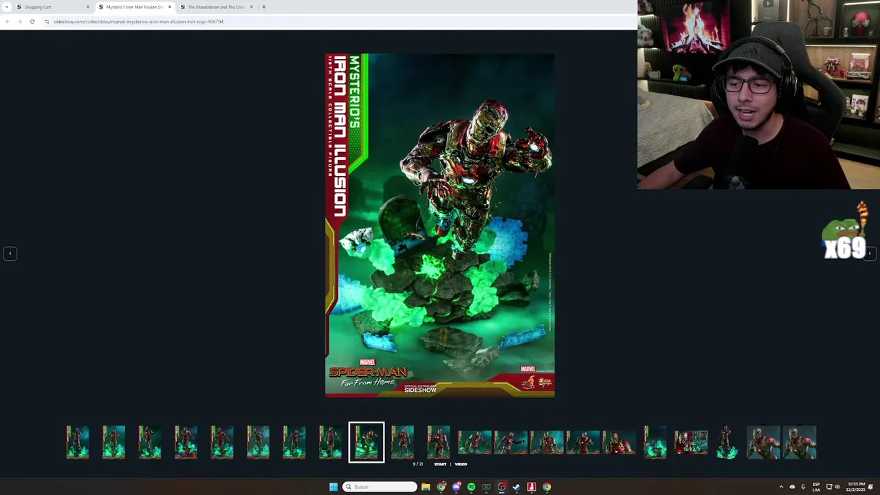This screenshot has height=495, width=880.
Task: Click the main Iron Man Illusion poster image
Action: 440,225
